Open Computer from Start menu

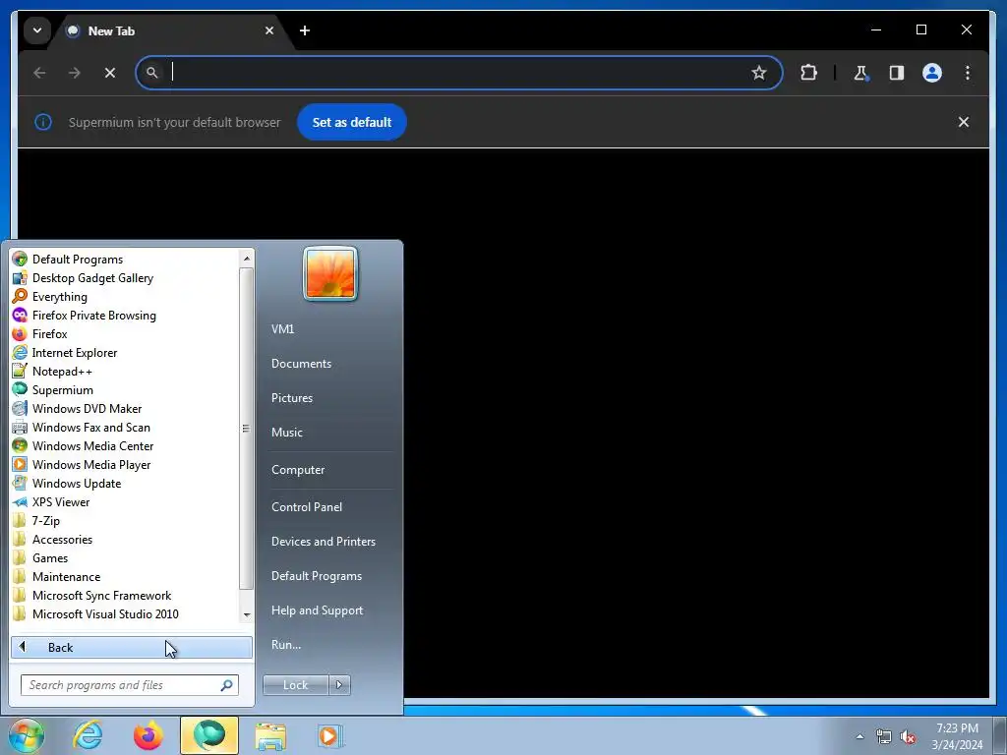click(x=298, y=470)
